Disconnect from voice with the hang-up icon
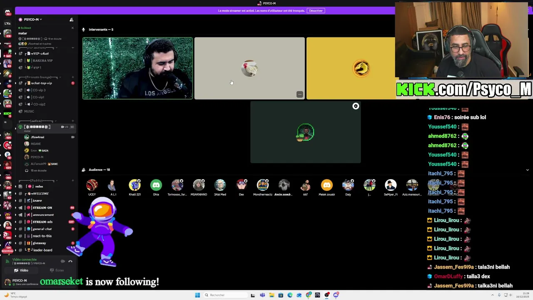Screen dimensions: 533x300 70,261
